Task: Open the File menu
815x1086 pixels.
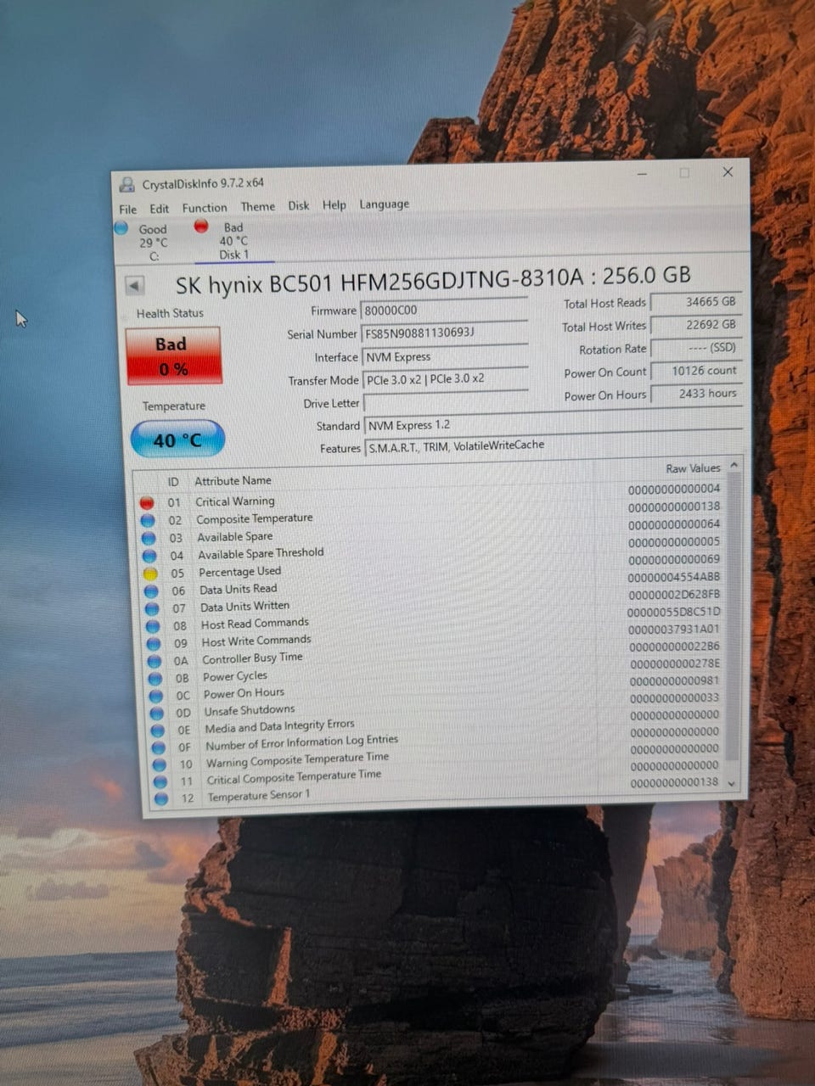Action: tap(127, 209)
